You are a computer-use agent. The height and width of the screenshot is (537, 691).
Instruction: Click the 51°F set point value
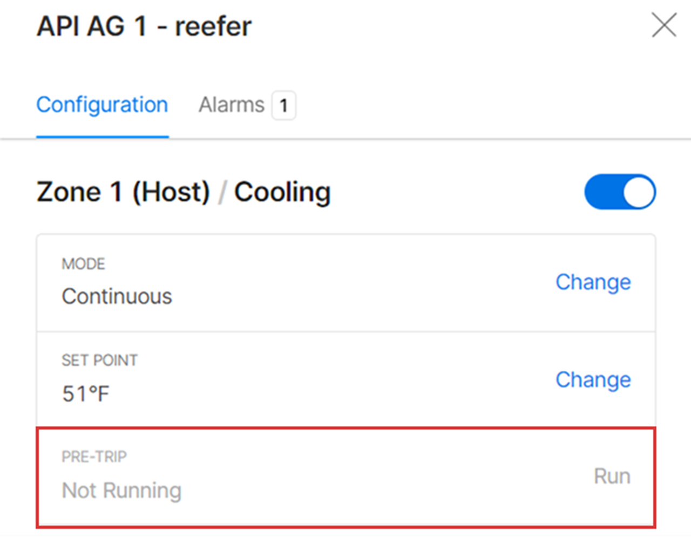coord(85,394)
